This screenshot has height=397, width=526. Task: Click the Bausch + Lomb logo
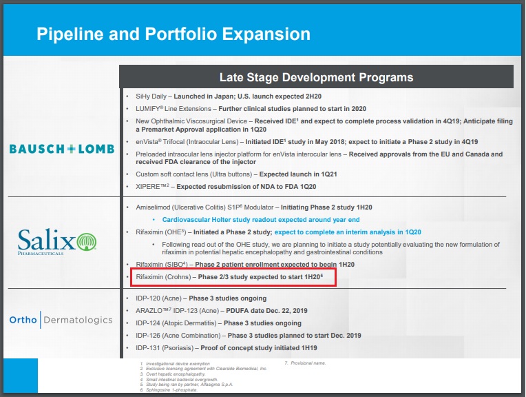pos(62,149)
